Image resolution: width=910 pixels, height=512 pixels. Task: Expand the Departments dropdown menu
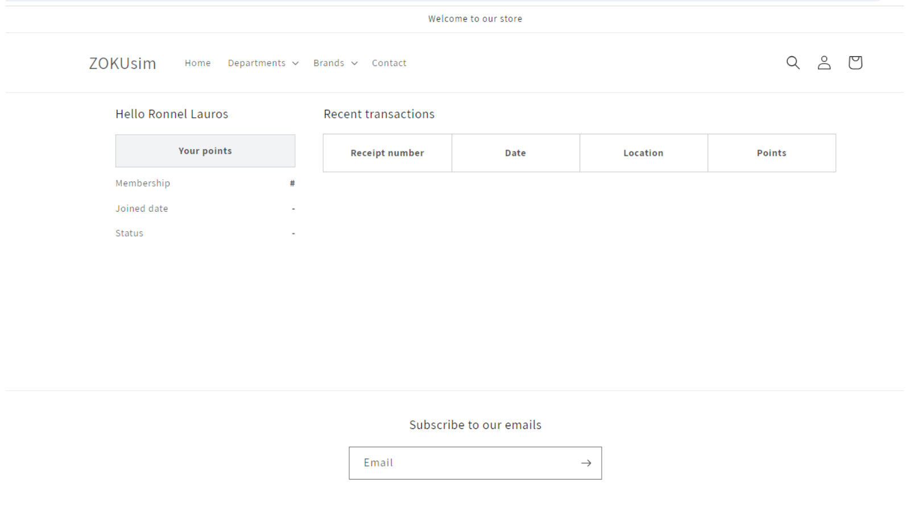click(263, 63)
